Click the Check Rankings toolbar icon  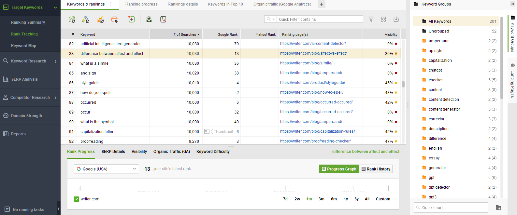point(72,20)
